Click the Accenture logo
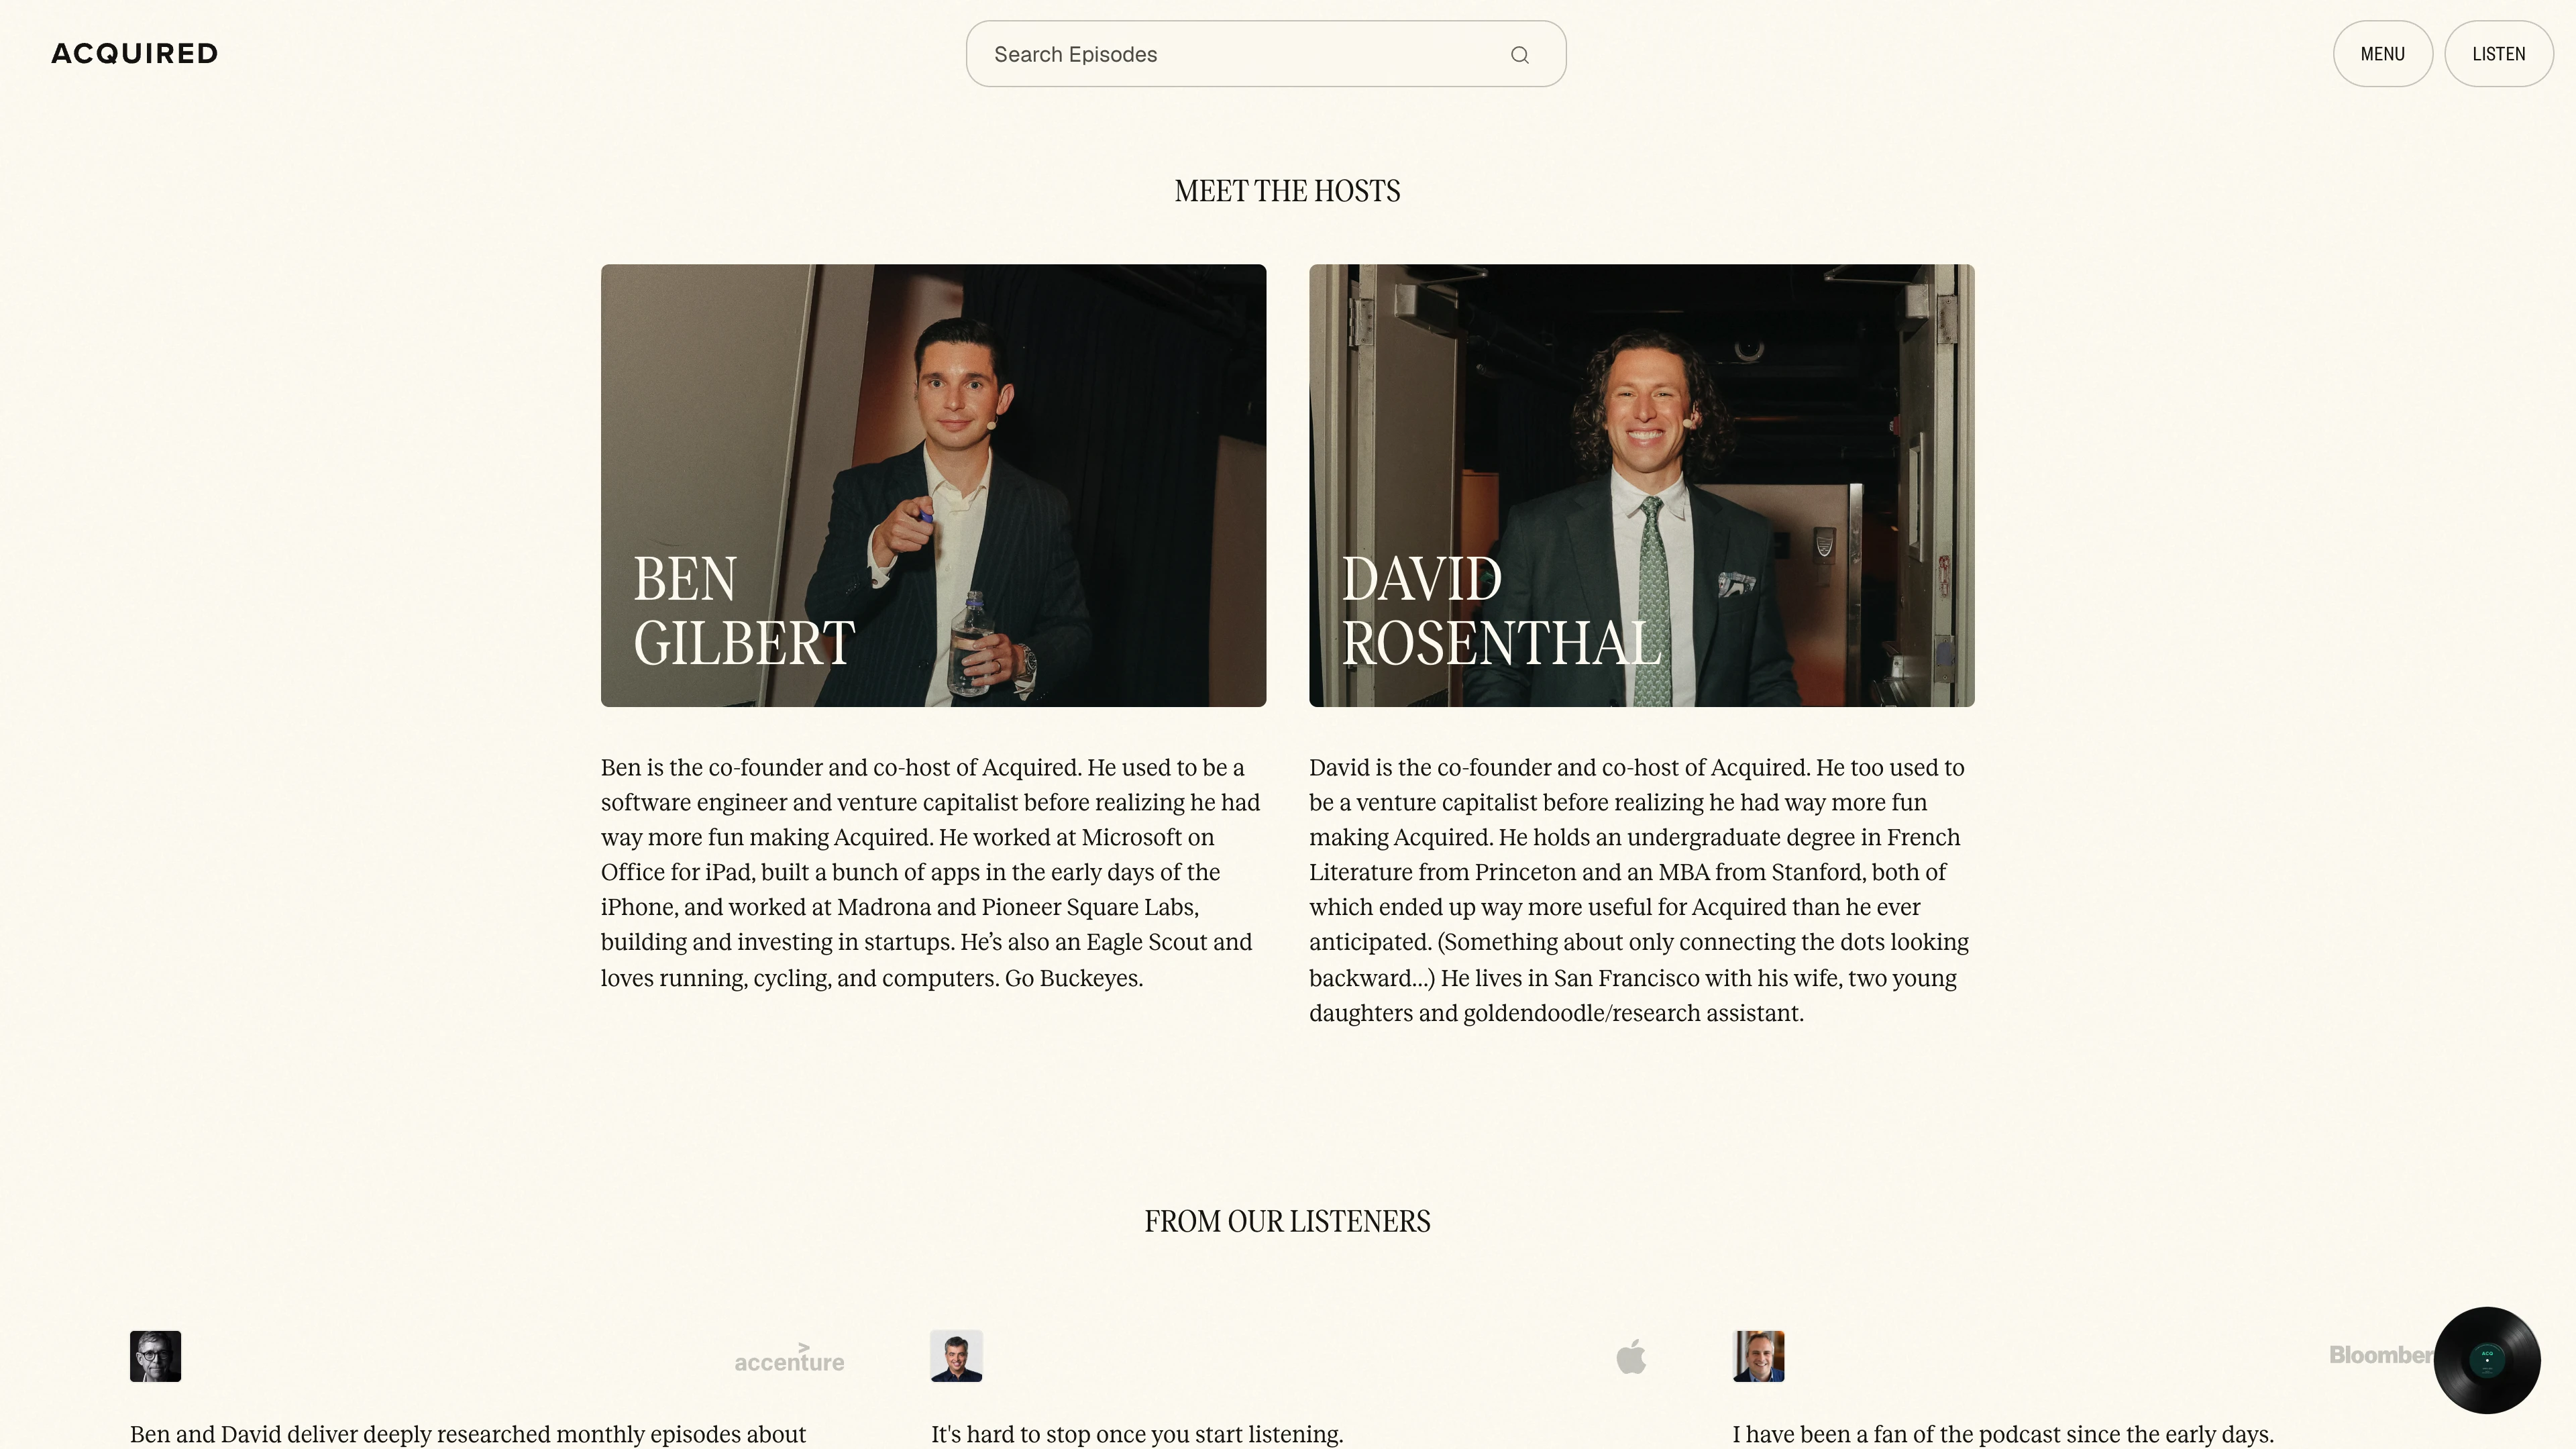 (789, 1358)
